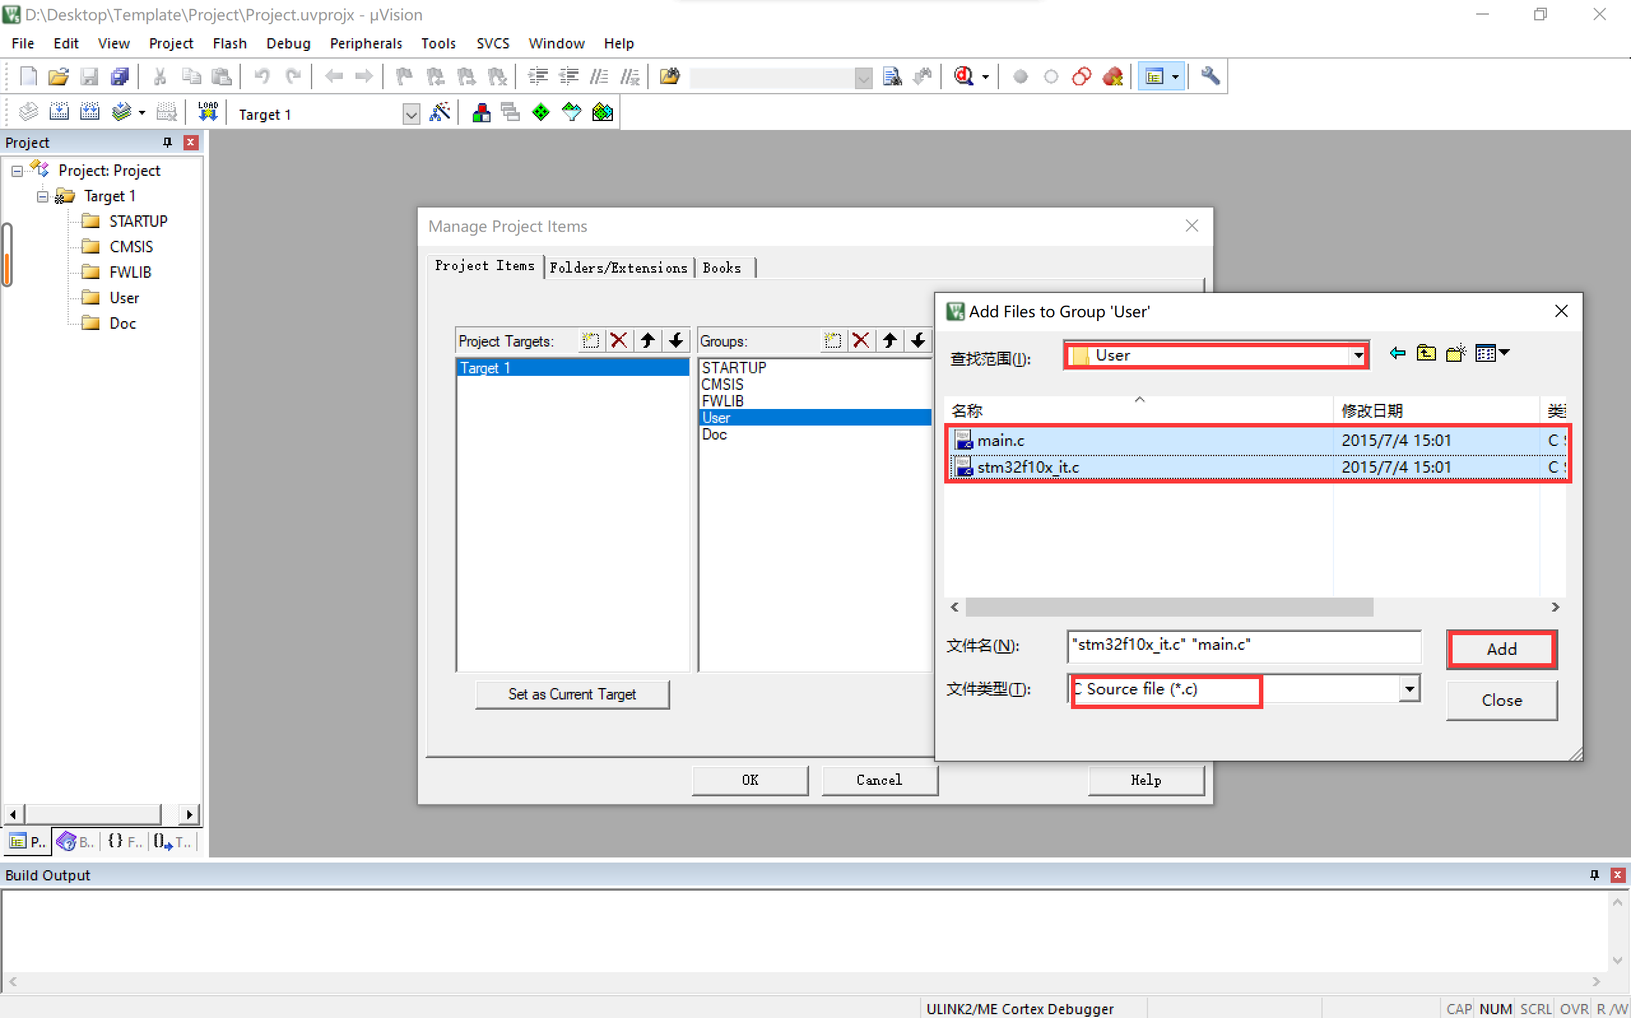Open the Peripherals menu
Viewport: 1631px width, 1018px height.
tap(366, 43)
